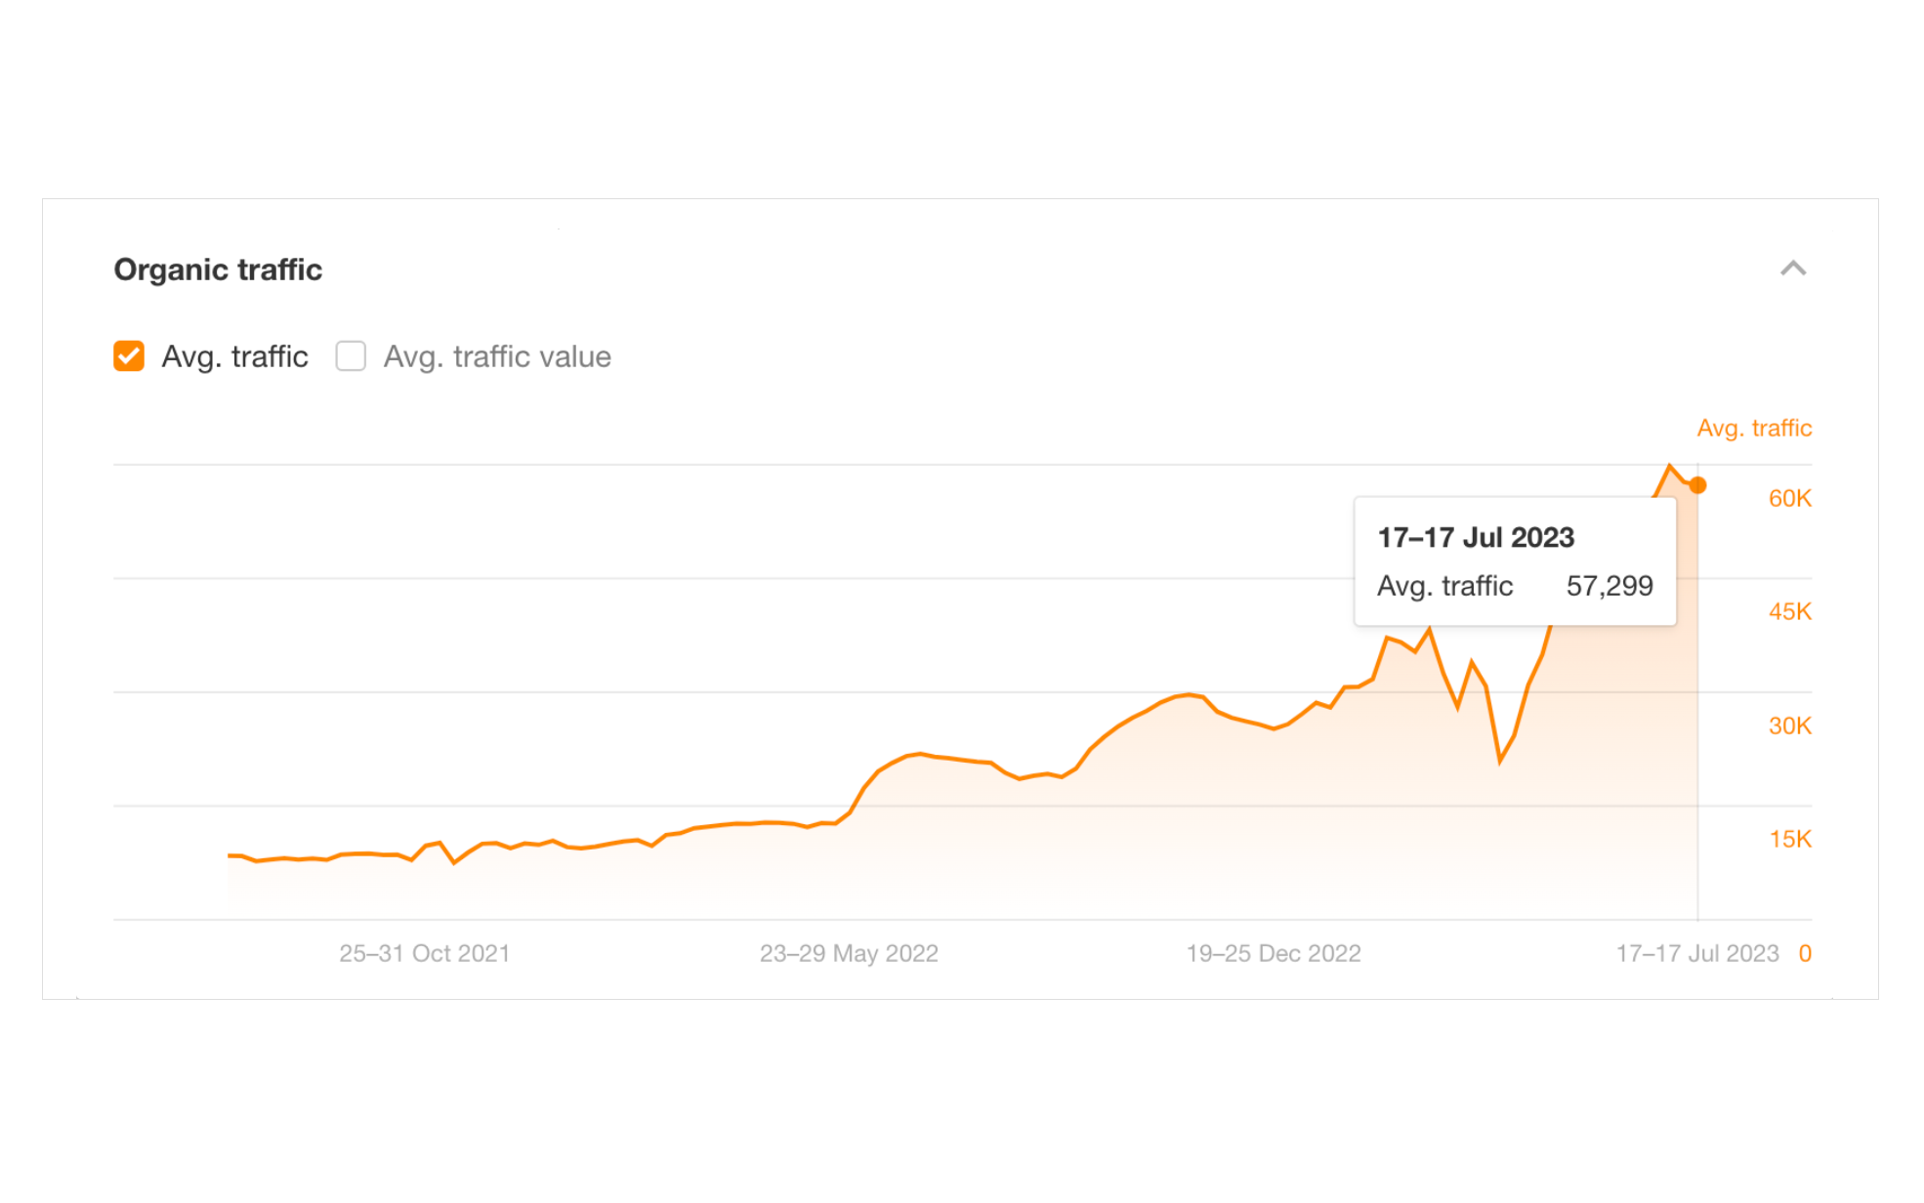Click the Organic traffic section heading
Image resolution: width=1924 pixels, height=1203 pixels.
click(x=218, y=270)
